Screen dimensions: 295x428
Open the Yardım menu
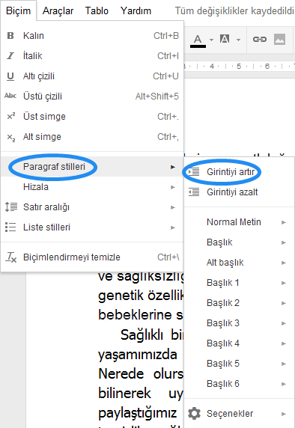pos(136,11)
